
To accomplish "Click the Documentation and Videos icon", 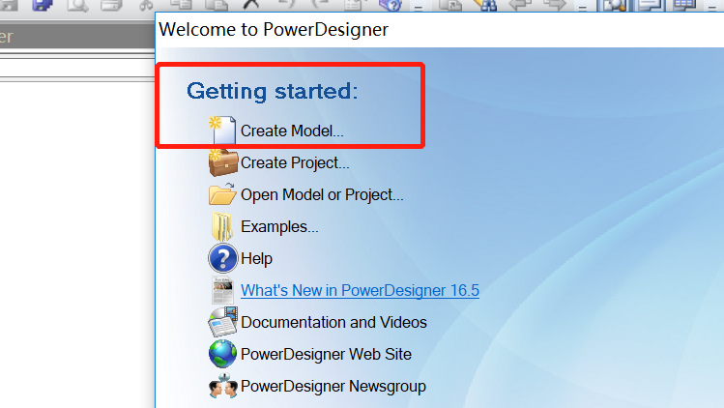I will pos(223,322).
